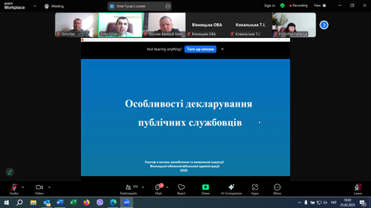Open AI Companion
Viewport: 371px width, 208px height.
click(231, 189)
